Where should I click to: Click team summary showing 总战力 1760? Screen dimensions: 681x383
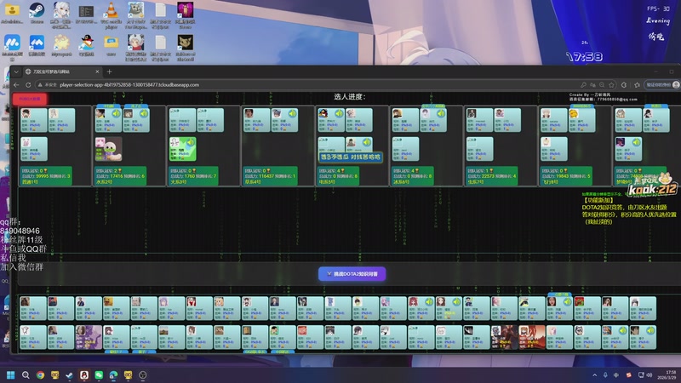tap(193, 176)
